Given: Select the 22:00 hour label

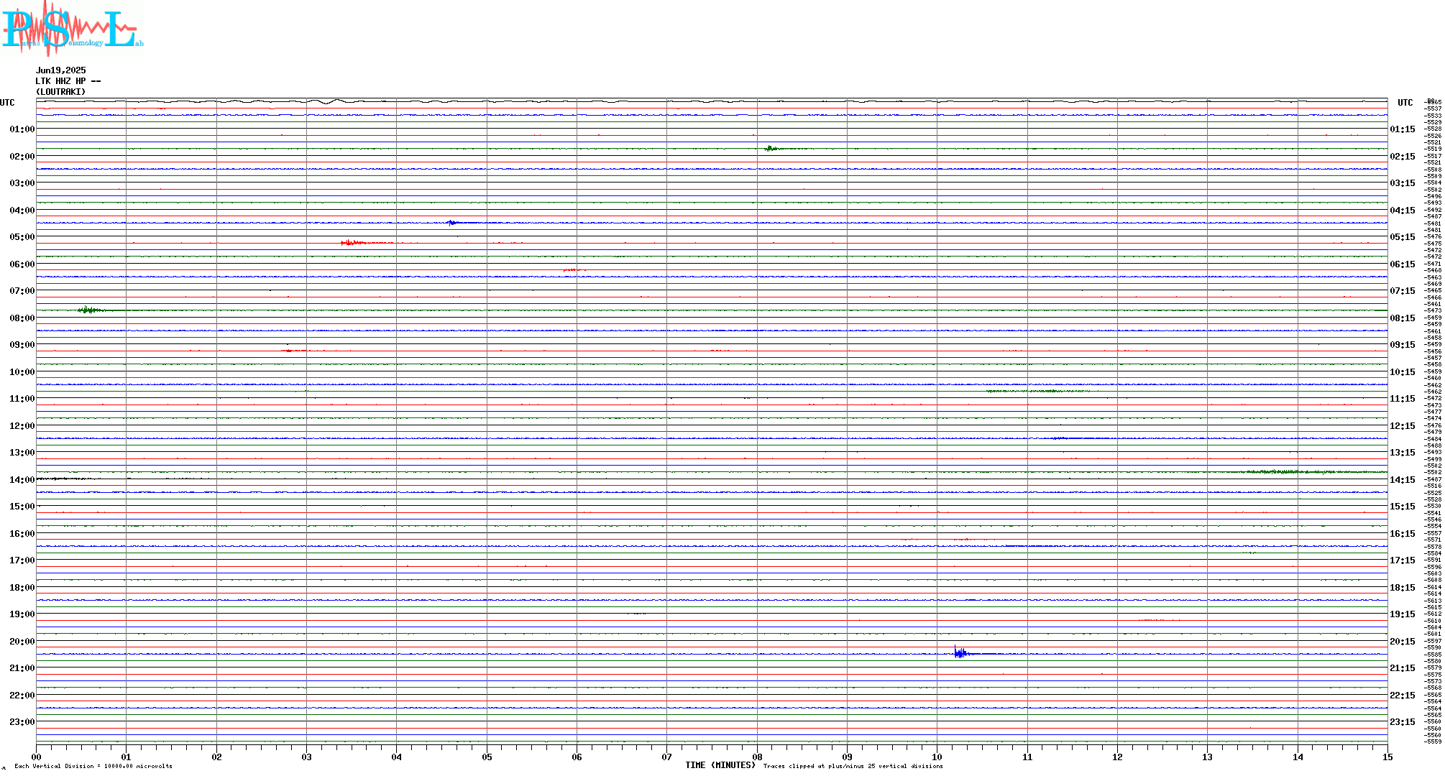Looking at the screenshot, I should click(x=22, y=696).
